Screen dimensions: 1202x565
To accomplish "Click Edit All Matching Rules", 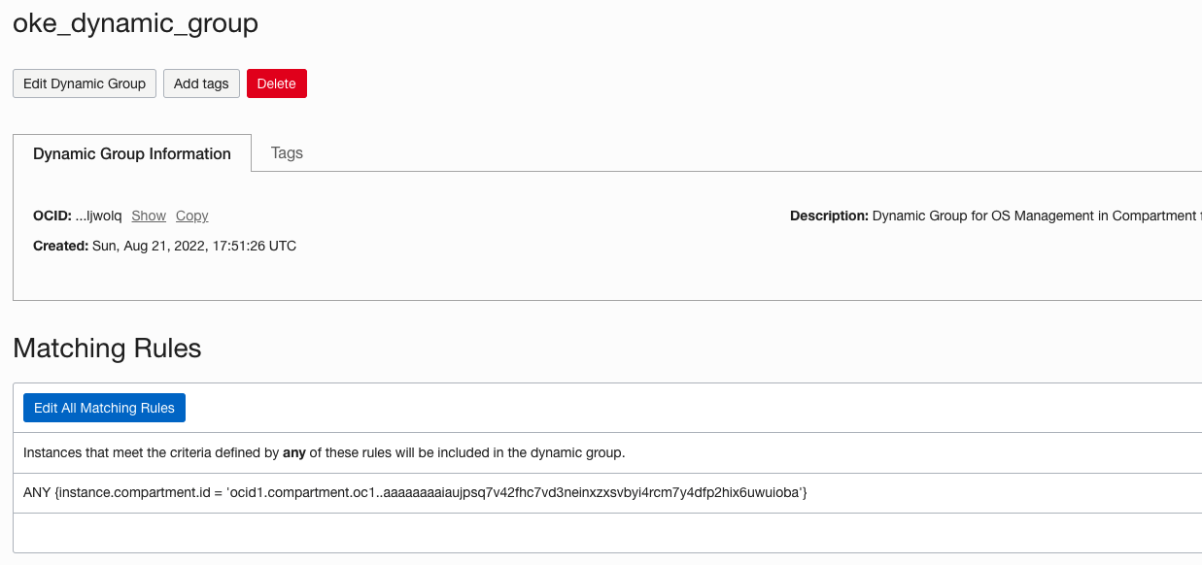I will (x=104, y=407).
